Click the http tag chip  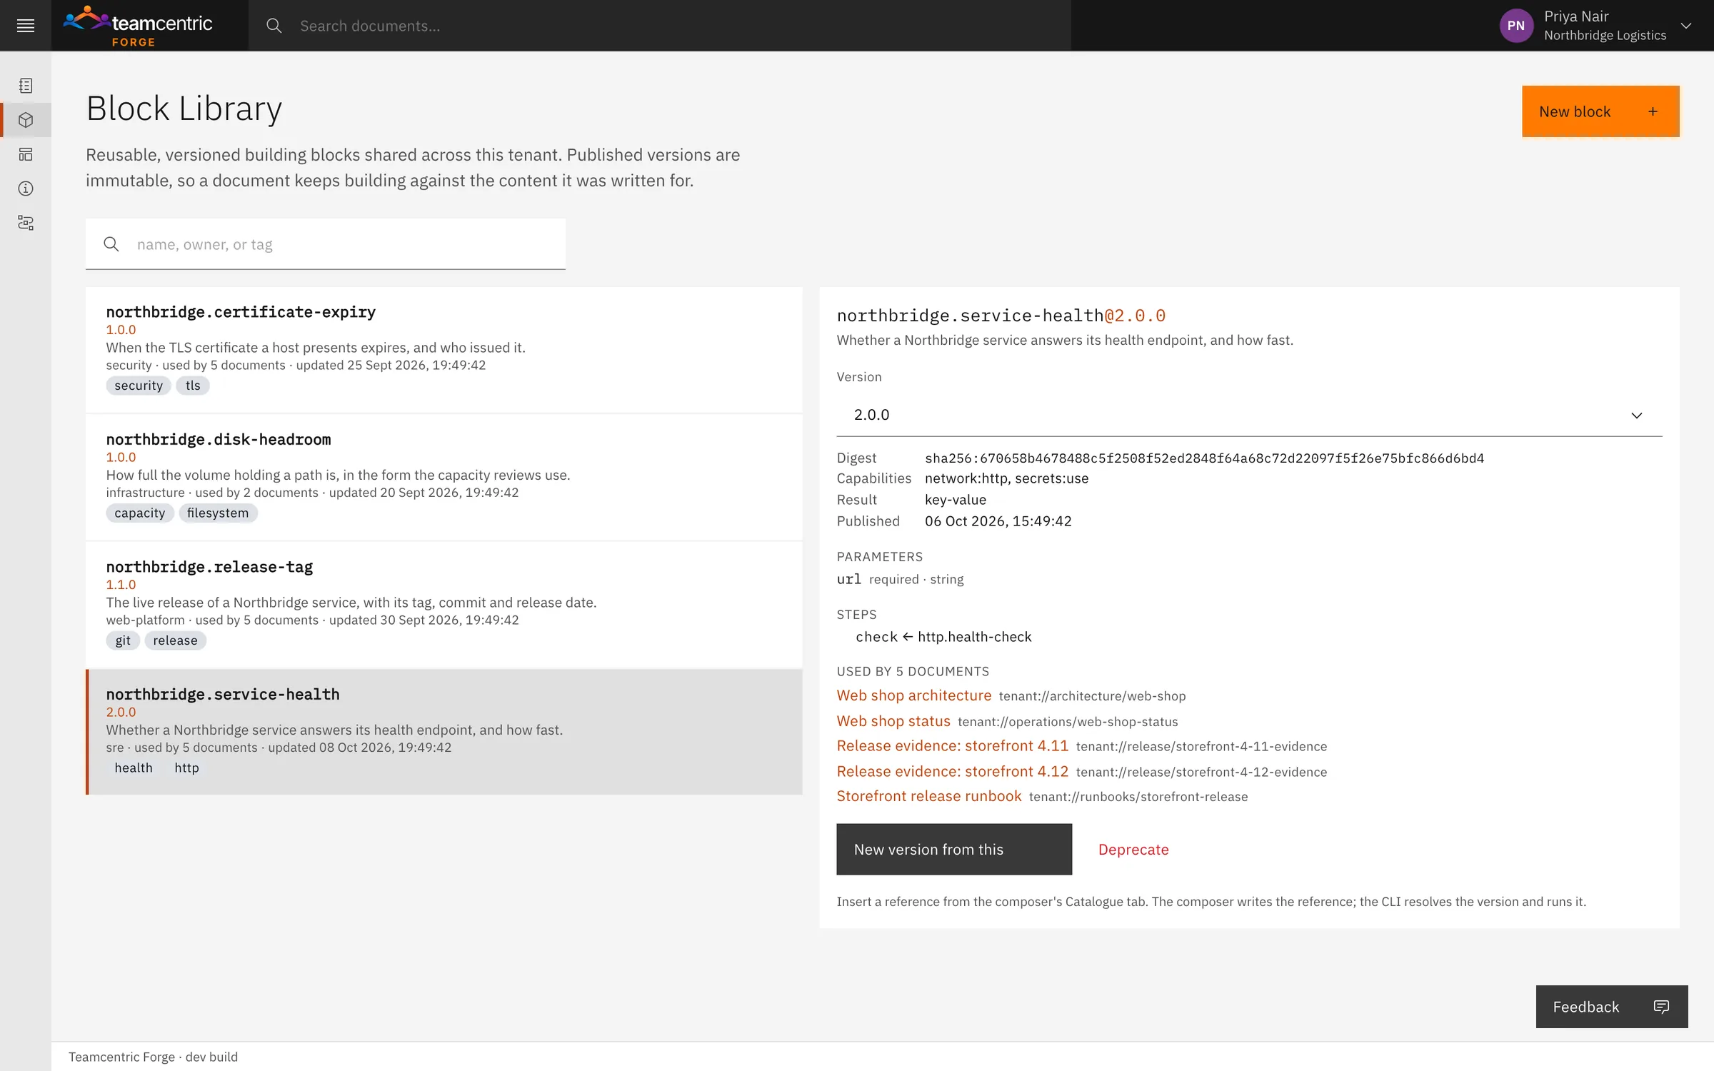pos(186,768)
